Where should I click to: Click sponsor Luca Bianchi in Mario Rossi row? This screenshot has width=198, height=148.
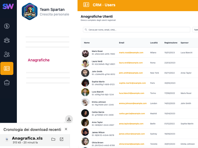click(x=186, y=53)
